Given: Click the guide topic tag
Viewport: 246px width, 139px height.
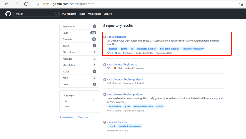Looking at the screenshot, I should (x=127, y=107).
